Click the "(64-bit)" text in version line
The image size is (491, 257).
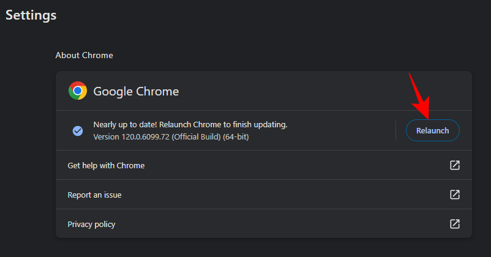tap(234, 136)
